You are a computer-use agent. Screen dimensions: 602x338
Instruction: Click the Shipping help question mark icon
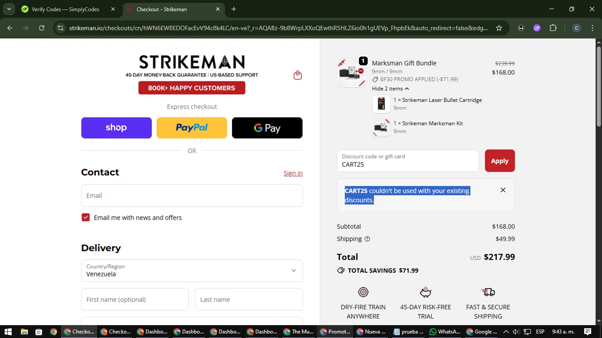point(367,239)
